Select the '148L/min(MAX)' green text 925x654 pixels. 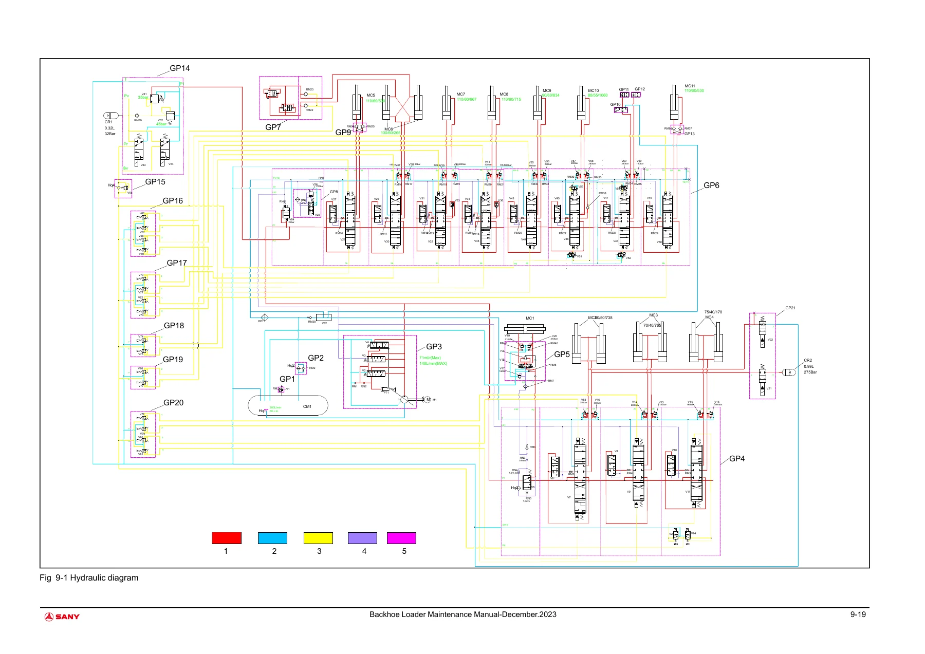pos(433,363)
